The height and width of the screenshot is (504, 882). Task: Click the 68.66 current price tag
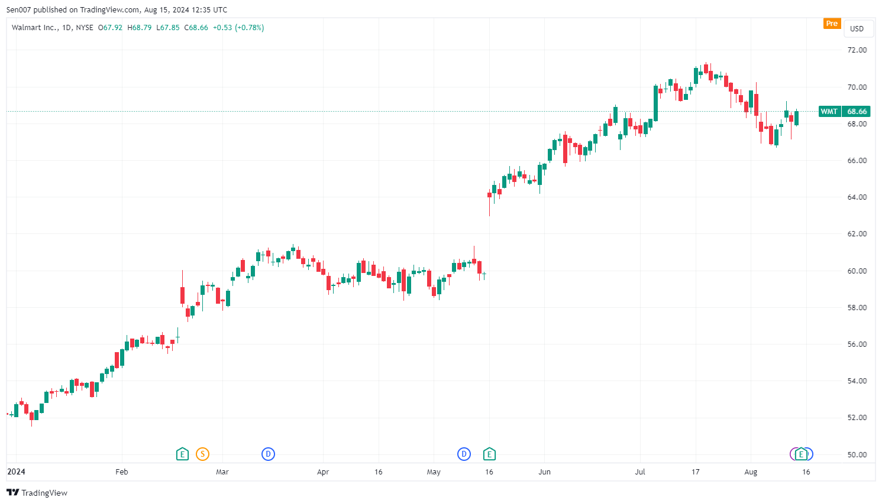(x=857, y=111)
